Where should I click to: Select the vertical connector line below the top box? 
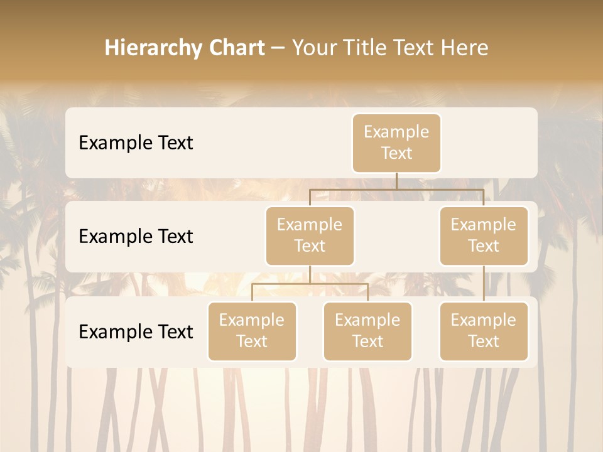click(396, 181)
